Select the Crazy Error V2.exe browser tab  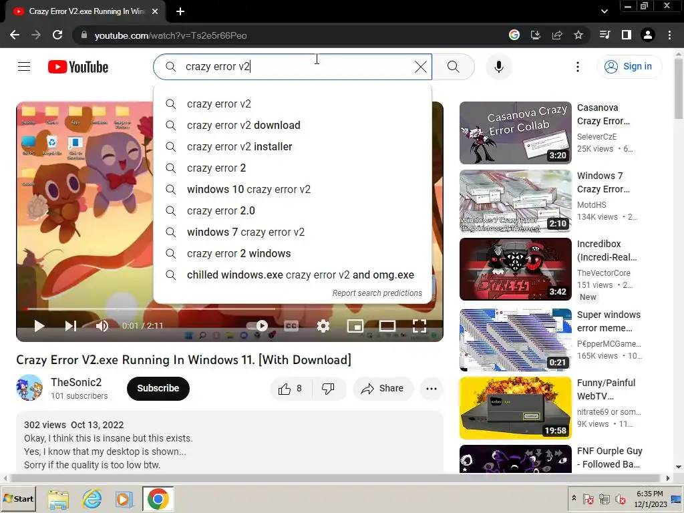coord(85,11)
